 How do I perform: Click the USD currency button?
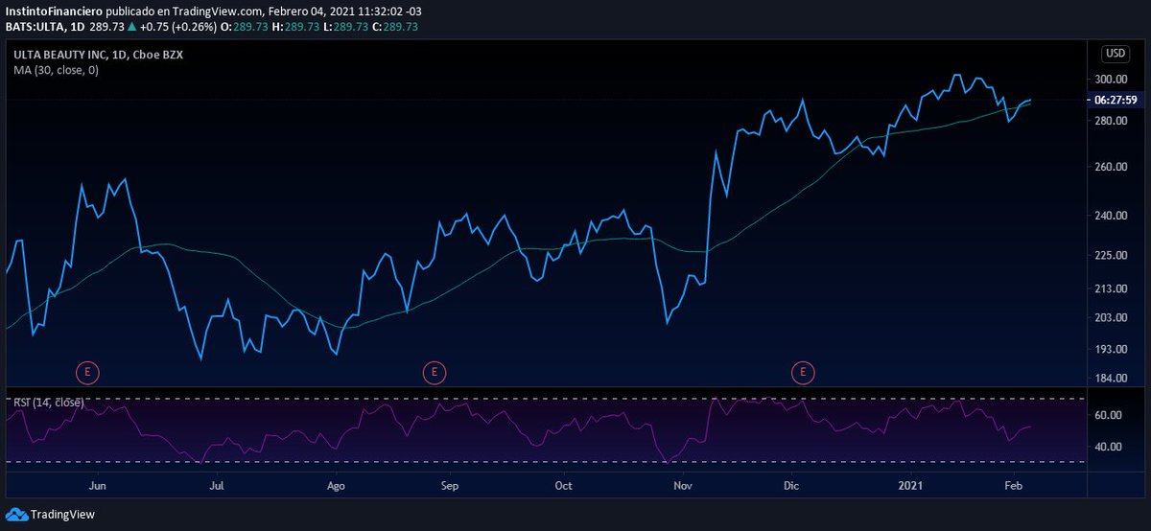pyautogui.click(x=1116, y=54)
